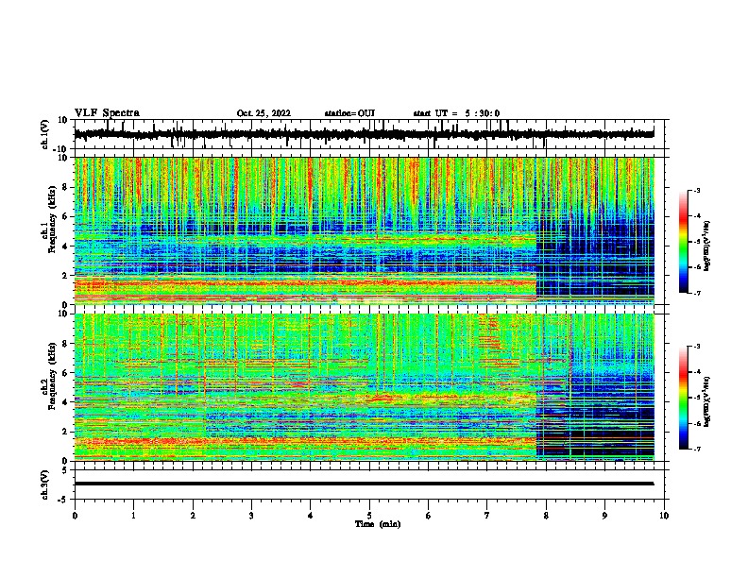Click time axis tick label "3"
This screenshot has height=578, width=748.
point(251,516)
